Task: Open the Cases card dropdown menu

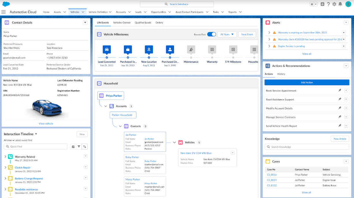Action: tap(346, 161)
